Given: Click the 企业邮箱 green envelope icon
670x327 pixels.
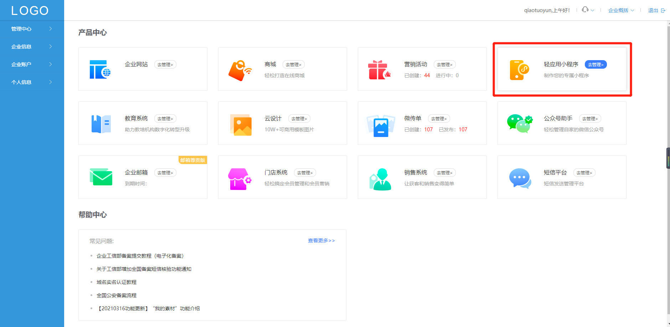Looking at the screenshot, I should coord(101,177).
